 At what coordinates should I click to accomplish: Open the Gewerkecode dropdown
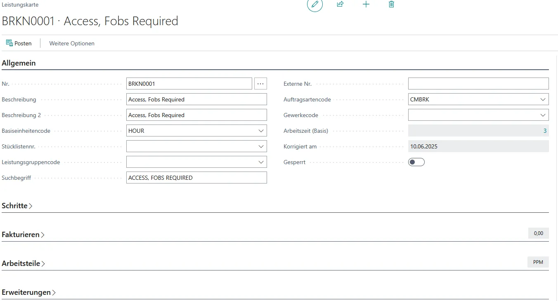(543, 115)
